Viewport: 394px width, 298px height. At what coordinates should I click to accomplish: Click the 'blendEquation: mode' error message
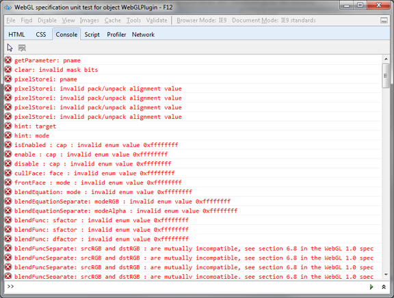coord(103,192)
